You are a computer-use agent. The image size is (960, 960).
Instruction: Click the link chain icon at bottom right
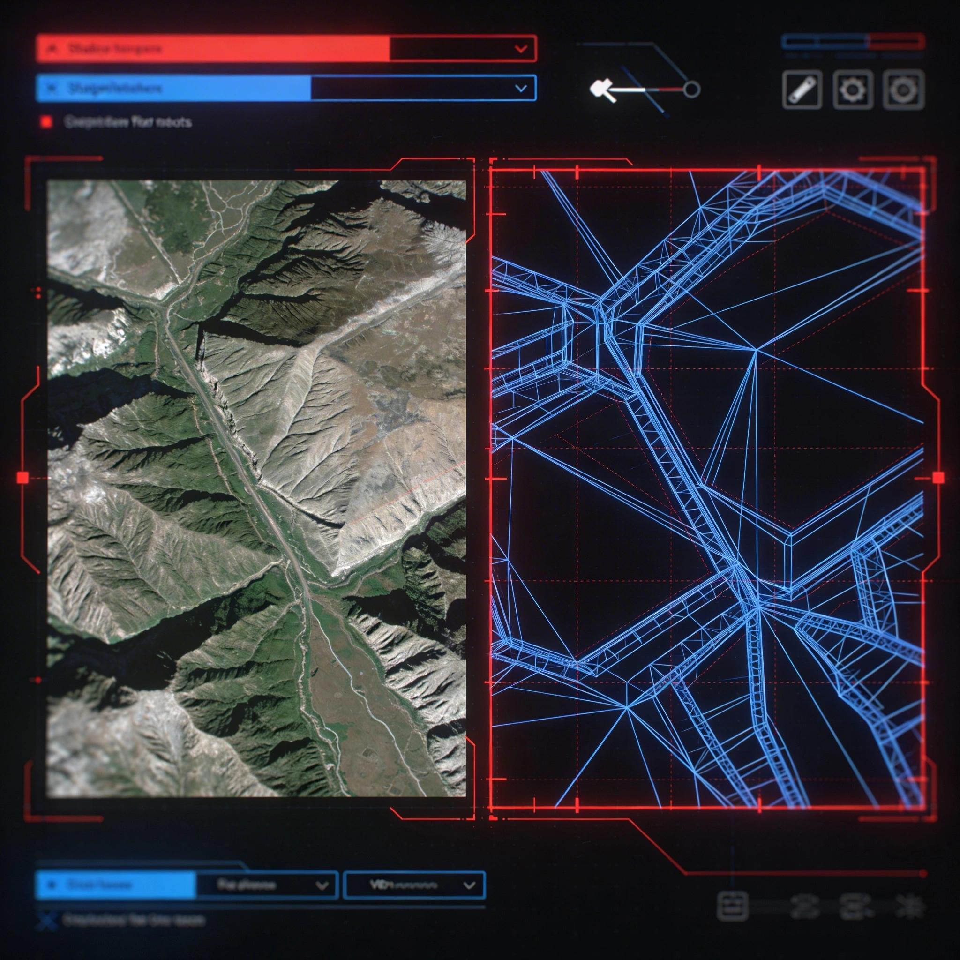(804, 907)
